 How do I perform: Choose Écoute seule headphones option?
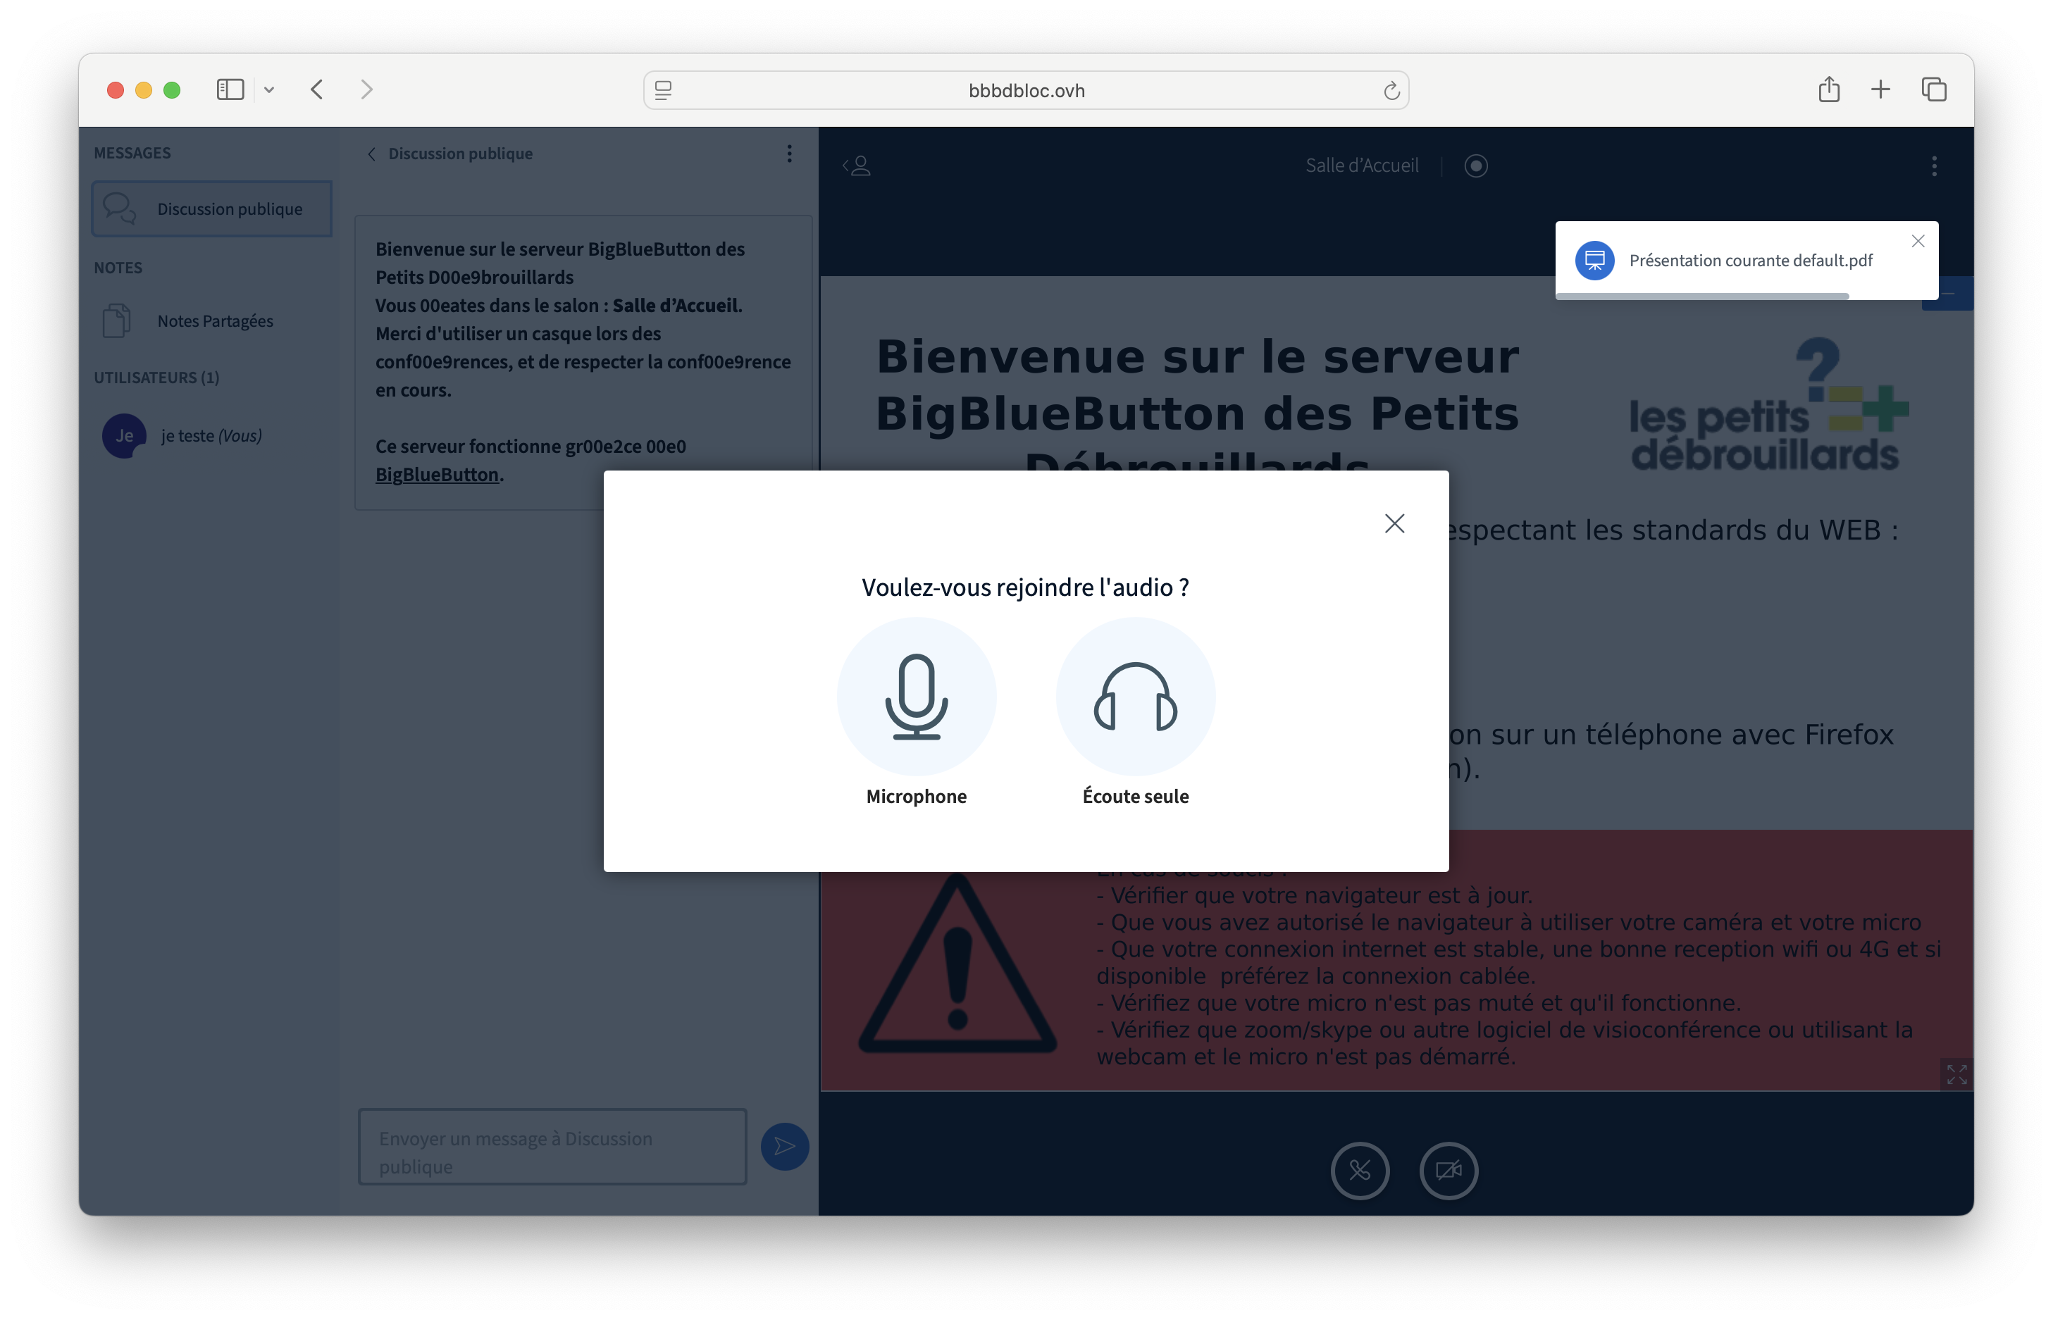(x=1135, y=697)
